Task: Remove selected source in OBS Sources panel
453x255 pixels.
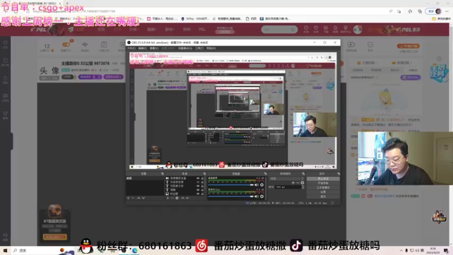Action: click(x=172, y=198)
